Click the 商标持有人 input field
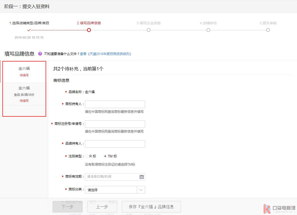297x215 pixels. (115, 104)
